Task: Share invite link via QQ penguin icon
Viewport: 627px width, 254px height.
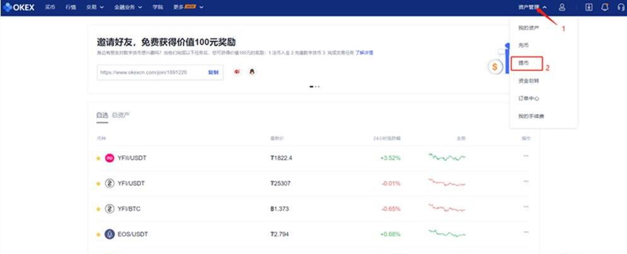Action: tap(251, 72)
